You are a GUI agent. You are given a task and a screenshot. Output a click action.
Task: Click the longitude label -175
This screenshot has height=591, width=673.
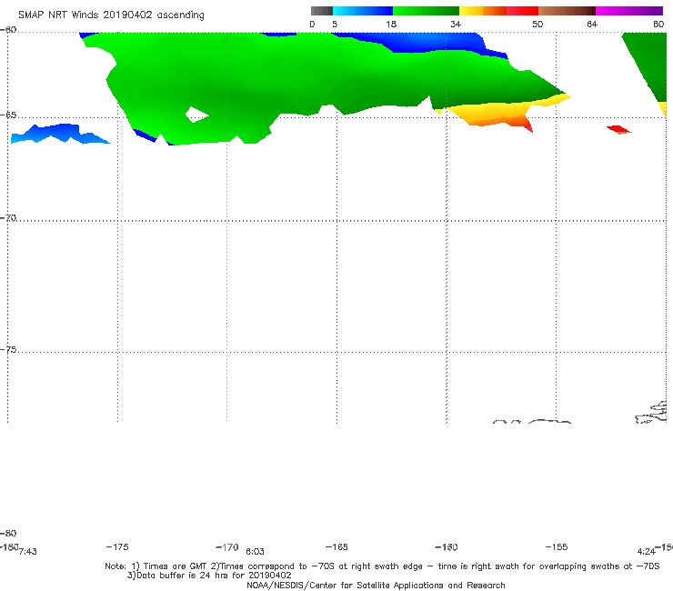point(117,546)
